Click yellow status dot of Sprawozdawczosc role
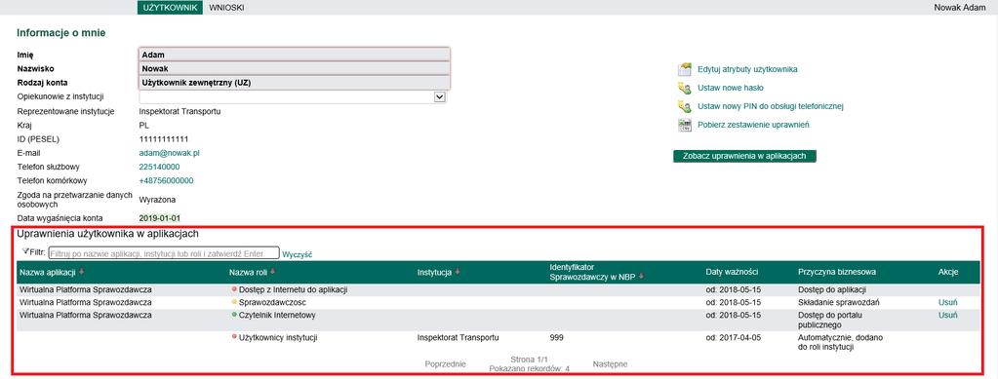Viewport: 998px width, 379px height. coord(234,302)
